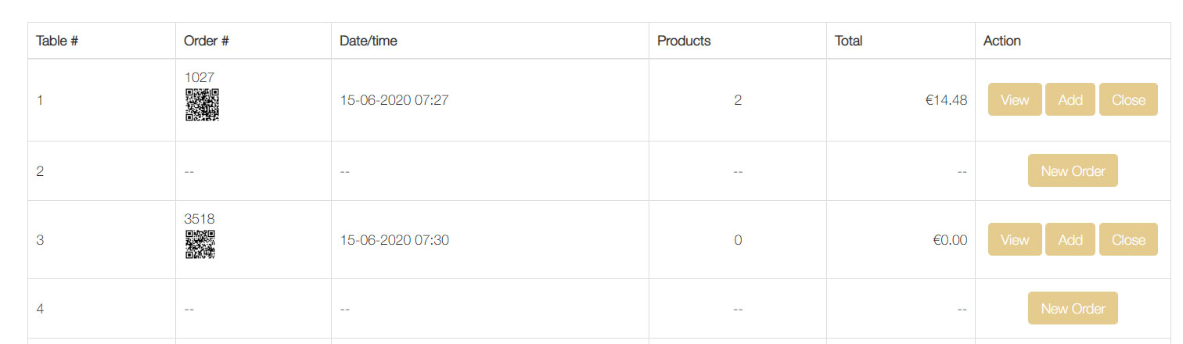Open QR code for order 1027
The width and height of the screenshot is (1183, 344).
coord(202,105)
